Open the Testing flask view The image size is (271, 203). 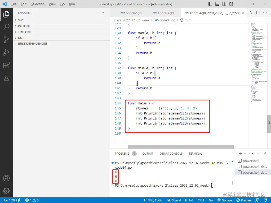tap(6, 78)
